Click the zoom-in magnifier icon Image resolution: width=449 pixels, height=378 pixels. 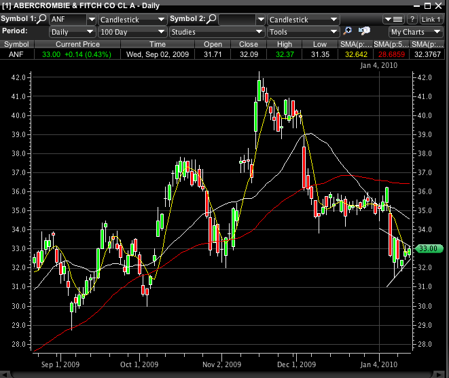coord(348,31)
